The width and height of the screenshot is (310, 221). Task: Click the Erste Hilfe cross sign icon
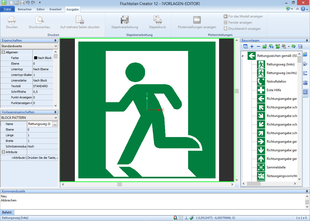(x=261, y=90)
